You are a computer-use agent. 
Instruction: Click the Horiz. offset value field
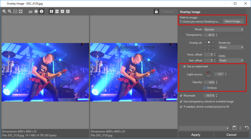(x=208, y=54)
